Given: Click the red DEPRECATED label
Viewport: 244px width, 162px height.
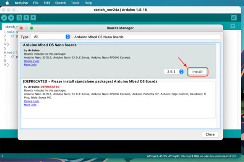Looking at the screenshot, I should pos(50,87).
